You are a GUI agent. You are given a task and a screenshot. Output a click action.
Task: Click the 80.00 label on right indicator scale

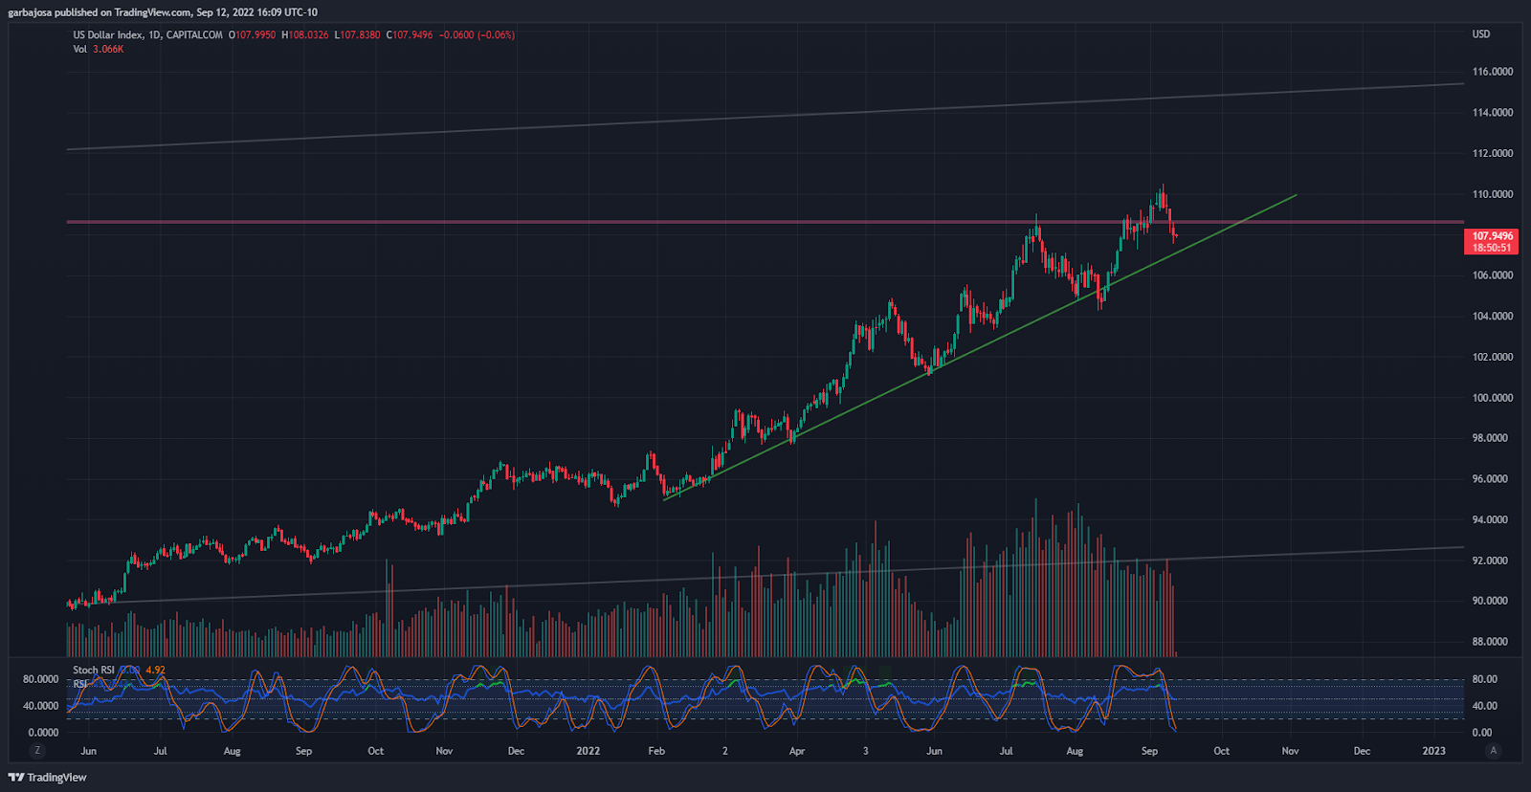tap(1485, 679)
